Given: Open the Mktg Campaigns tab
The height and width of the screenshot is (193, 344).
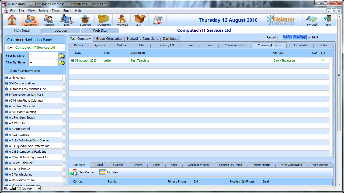Looking at the screenshot, I should (291, 165).
